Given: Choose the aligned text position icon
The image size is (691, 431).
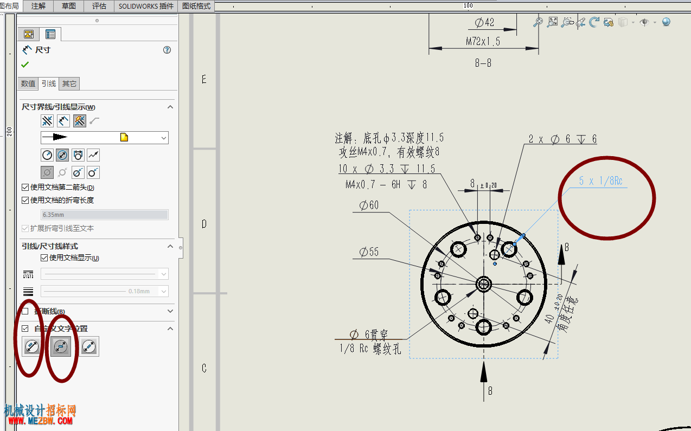Looking at the screenshot, I should [x=32, y=346].
